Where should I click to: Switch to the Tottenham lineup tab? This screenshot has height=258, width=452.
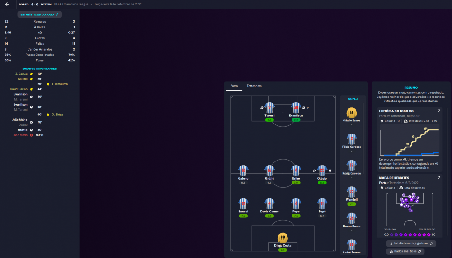coord(254,86)
